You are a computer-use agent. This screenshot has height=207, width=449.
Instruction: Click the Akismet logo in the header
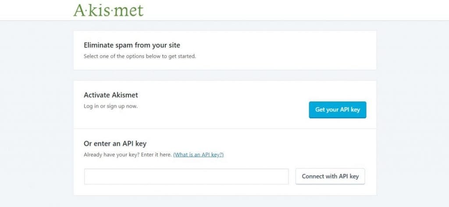tap(108, 10)
